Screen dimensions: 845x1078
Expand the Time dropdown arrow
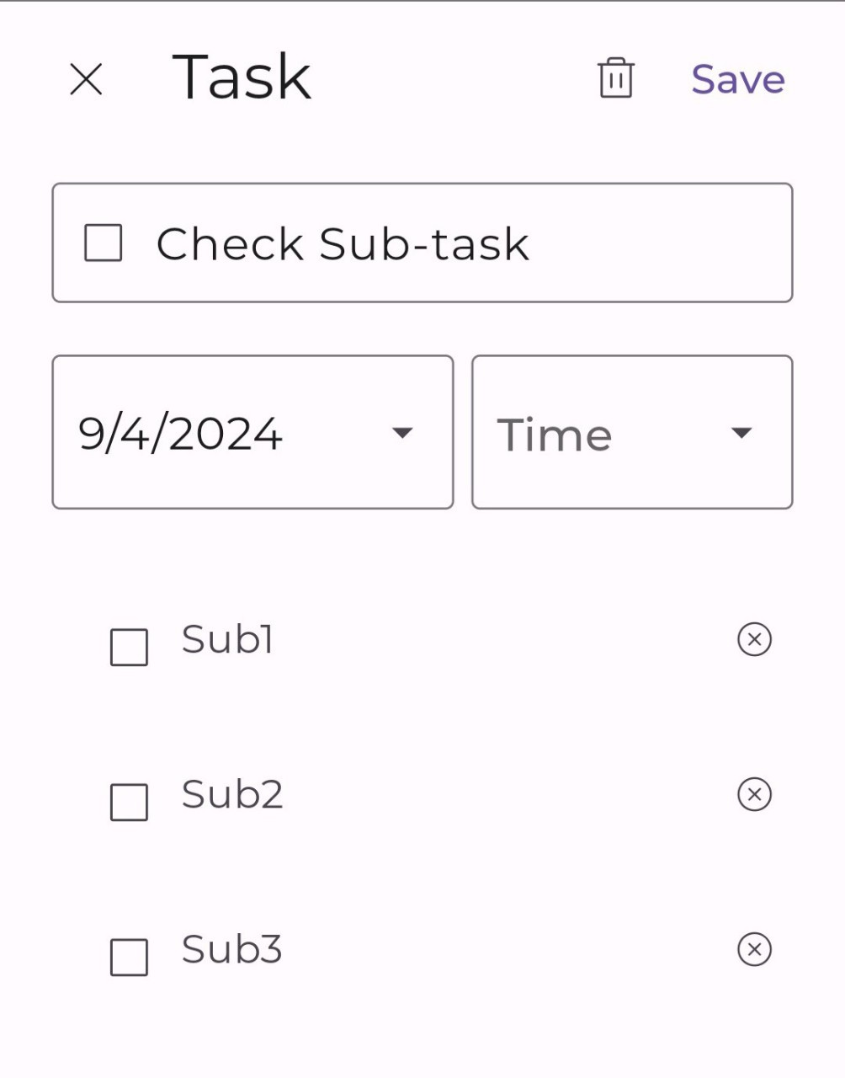pyautogui.click(x=741, y=433)
